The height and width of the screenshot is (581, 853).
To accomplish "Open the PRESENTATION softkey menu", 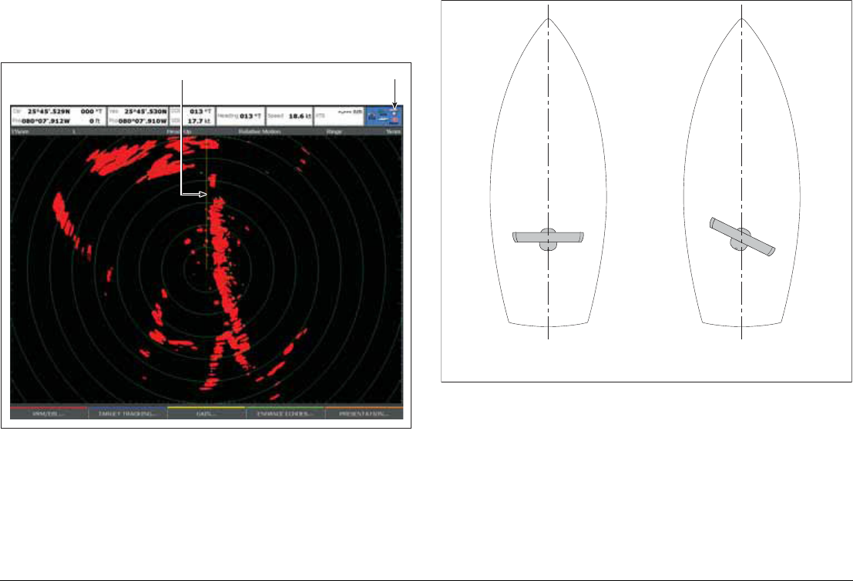I will [364, 413].
